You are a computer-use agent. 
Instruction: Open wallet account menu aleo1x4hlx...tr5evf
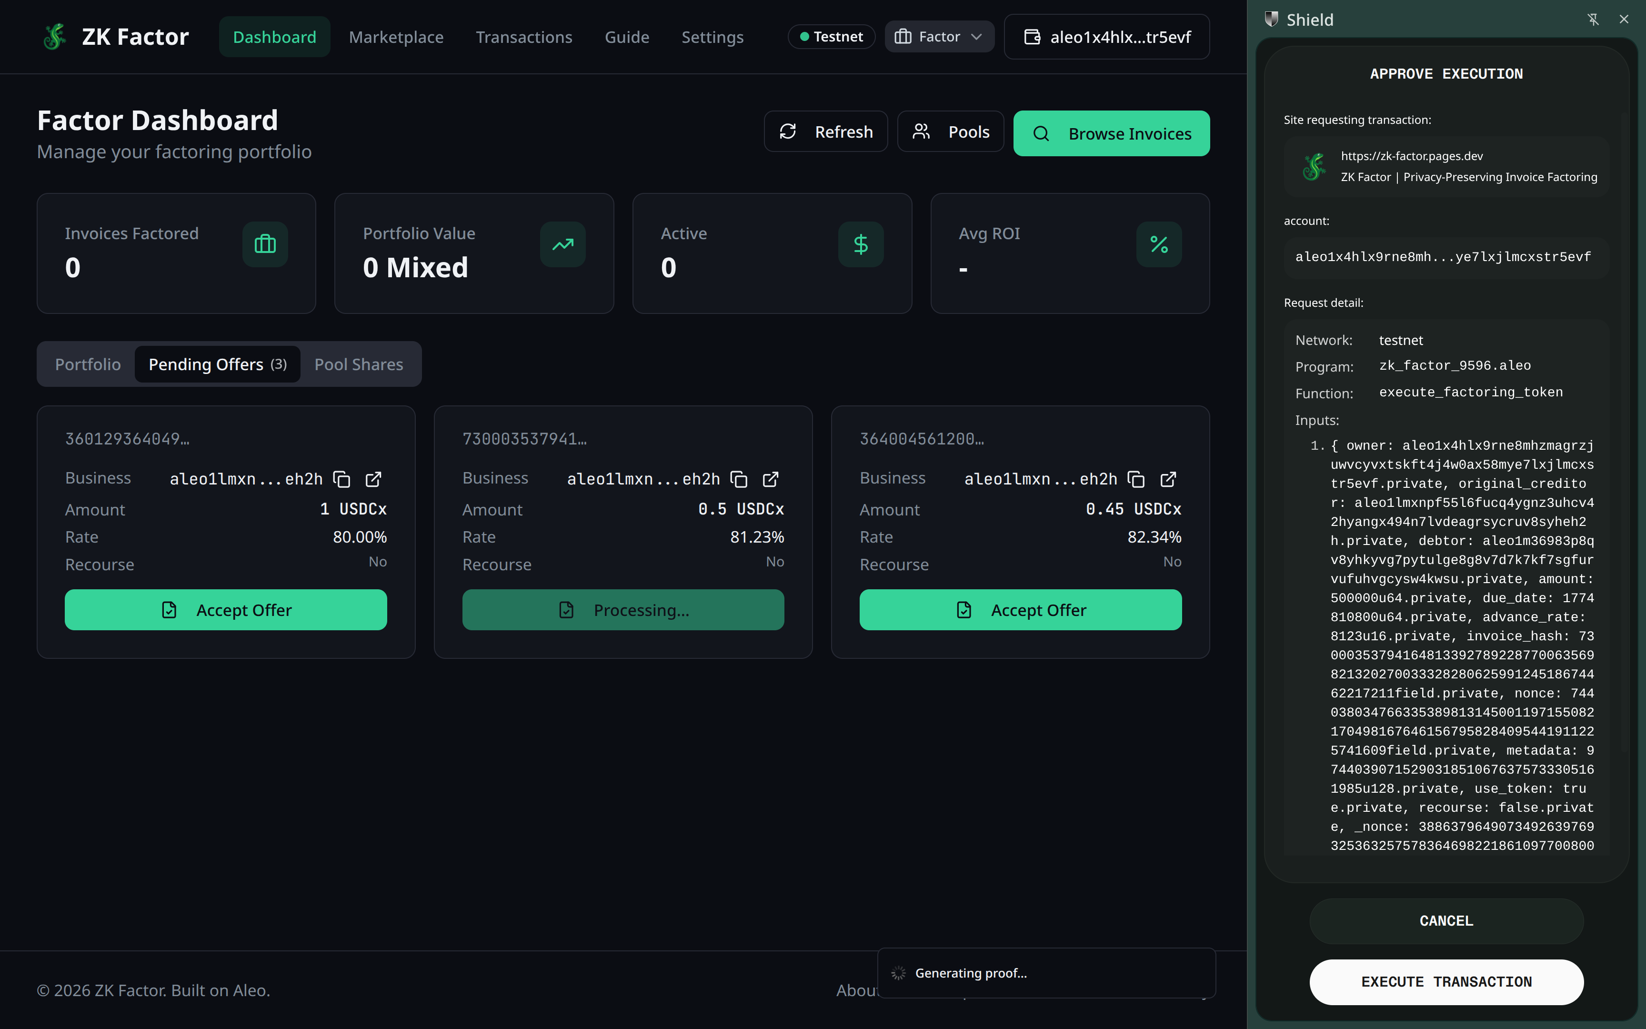click(1107, 37)
